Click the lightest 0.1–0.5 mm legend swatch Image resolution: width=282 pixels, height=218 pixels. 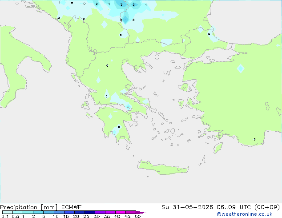pyautogui.click(x=8, y=212)
